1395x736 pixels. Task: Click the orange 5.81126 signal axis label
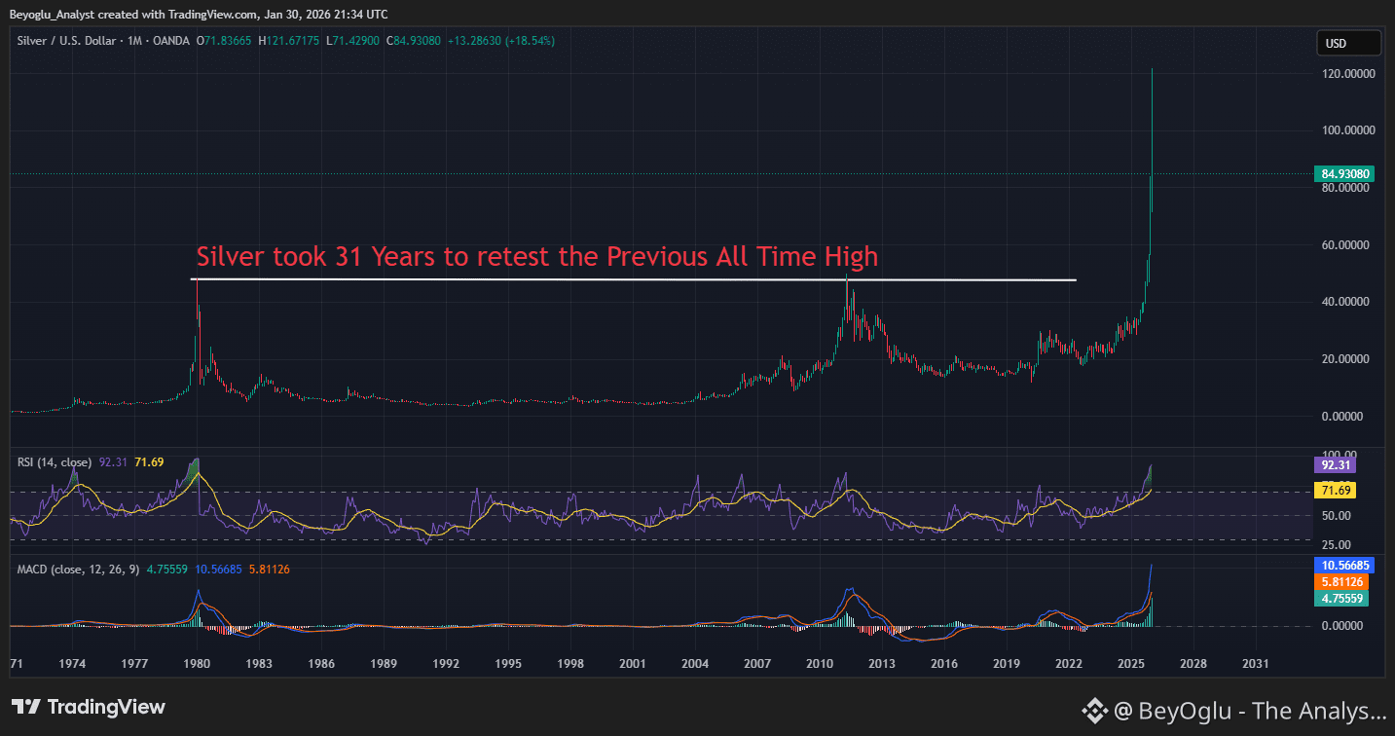[x=1341, y=581]
